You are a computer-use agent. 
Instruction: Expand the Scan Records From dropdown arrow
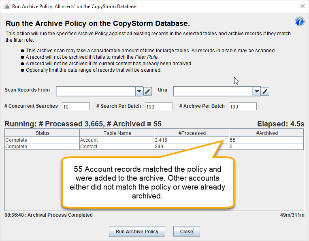click(139, 91)
